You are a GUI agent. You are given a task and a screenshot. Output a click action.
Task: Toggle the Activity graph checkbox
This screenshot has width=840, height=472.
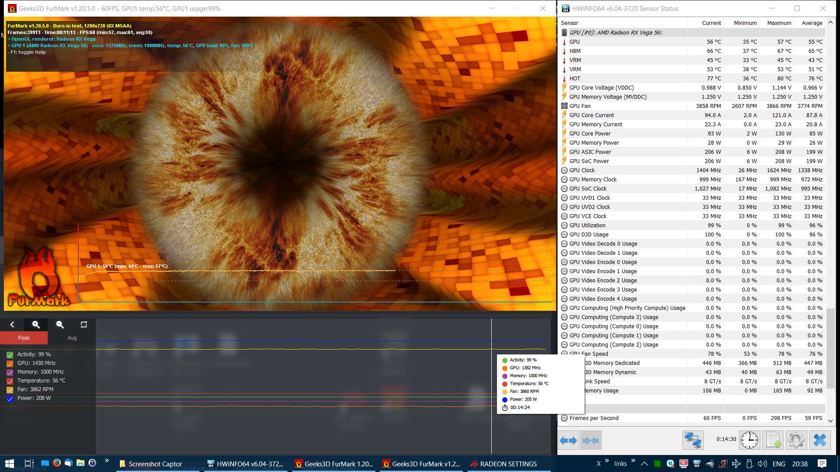tap(10, 354)
